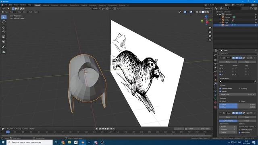
Task: Jump to timeline start button
Action: [x=100, y=129]
